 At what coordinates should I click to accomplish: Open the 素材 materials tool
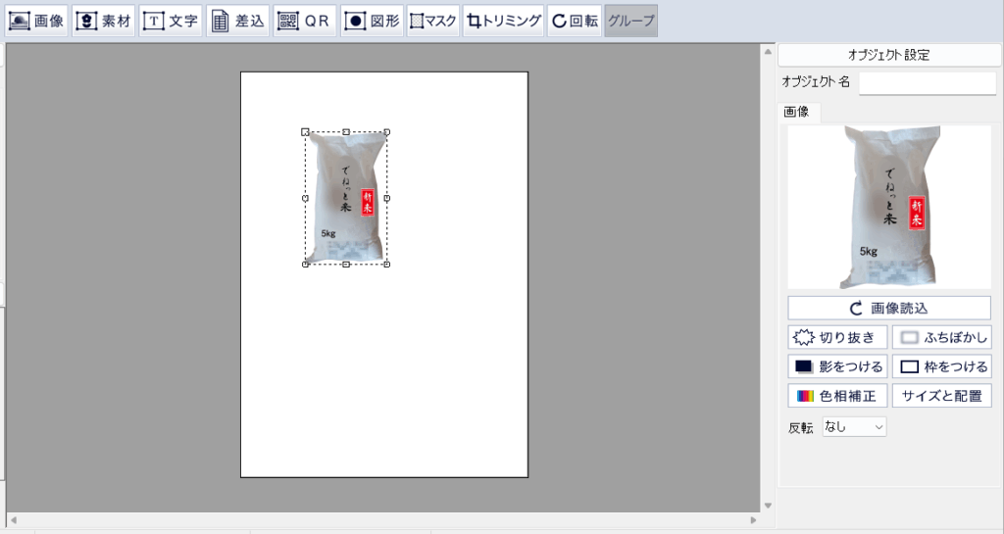pos(103,21)
